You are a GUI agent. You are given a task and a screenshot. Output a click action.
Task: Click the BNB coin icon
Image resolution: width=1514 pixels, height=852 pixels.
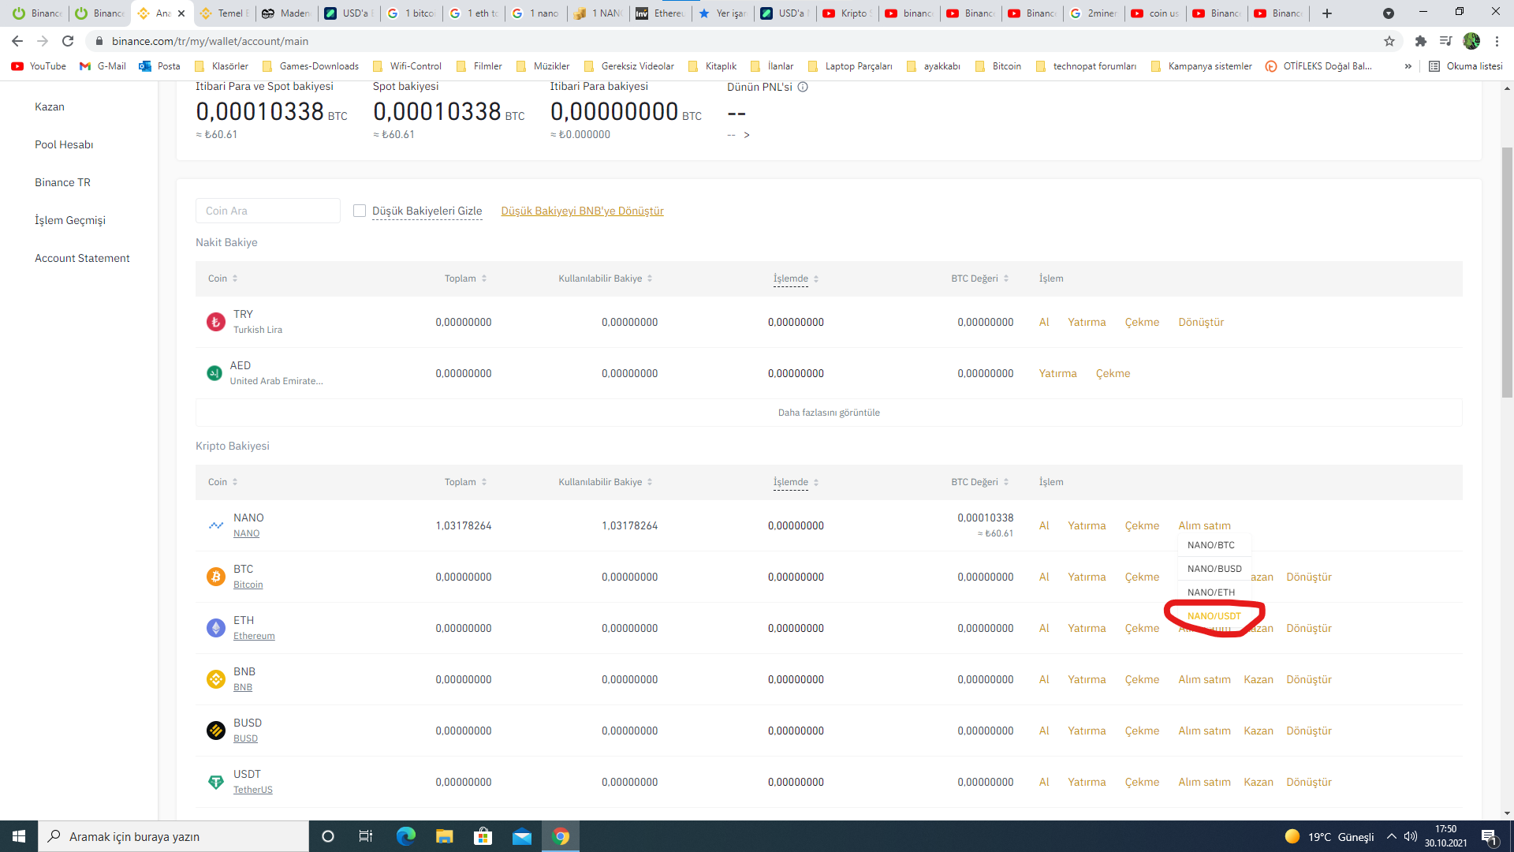215,679
